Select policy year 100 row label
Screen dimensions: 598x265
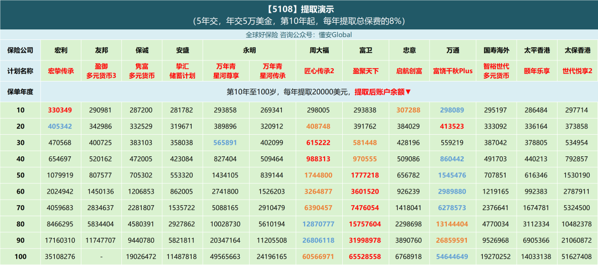[x=20, y=257]
